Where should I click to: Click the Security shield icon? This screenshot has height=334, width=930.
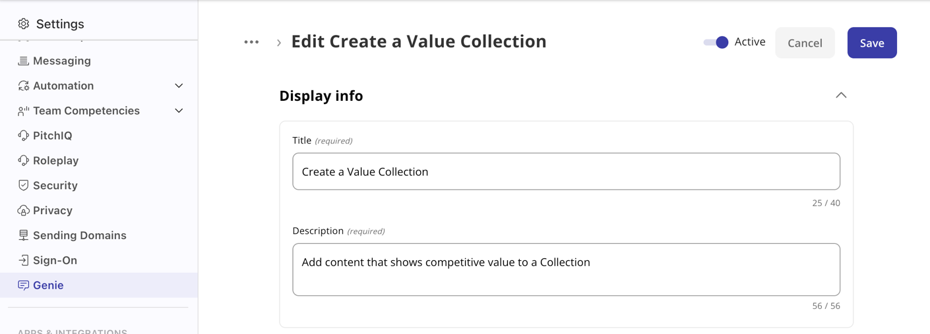tap(24, 186)
